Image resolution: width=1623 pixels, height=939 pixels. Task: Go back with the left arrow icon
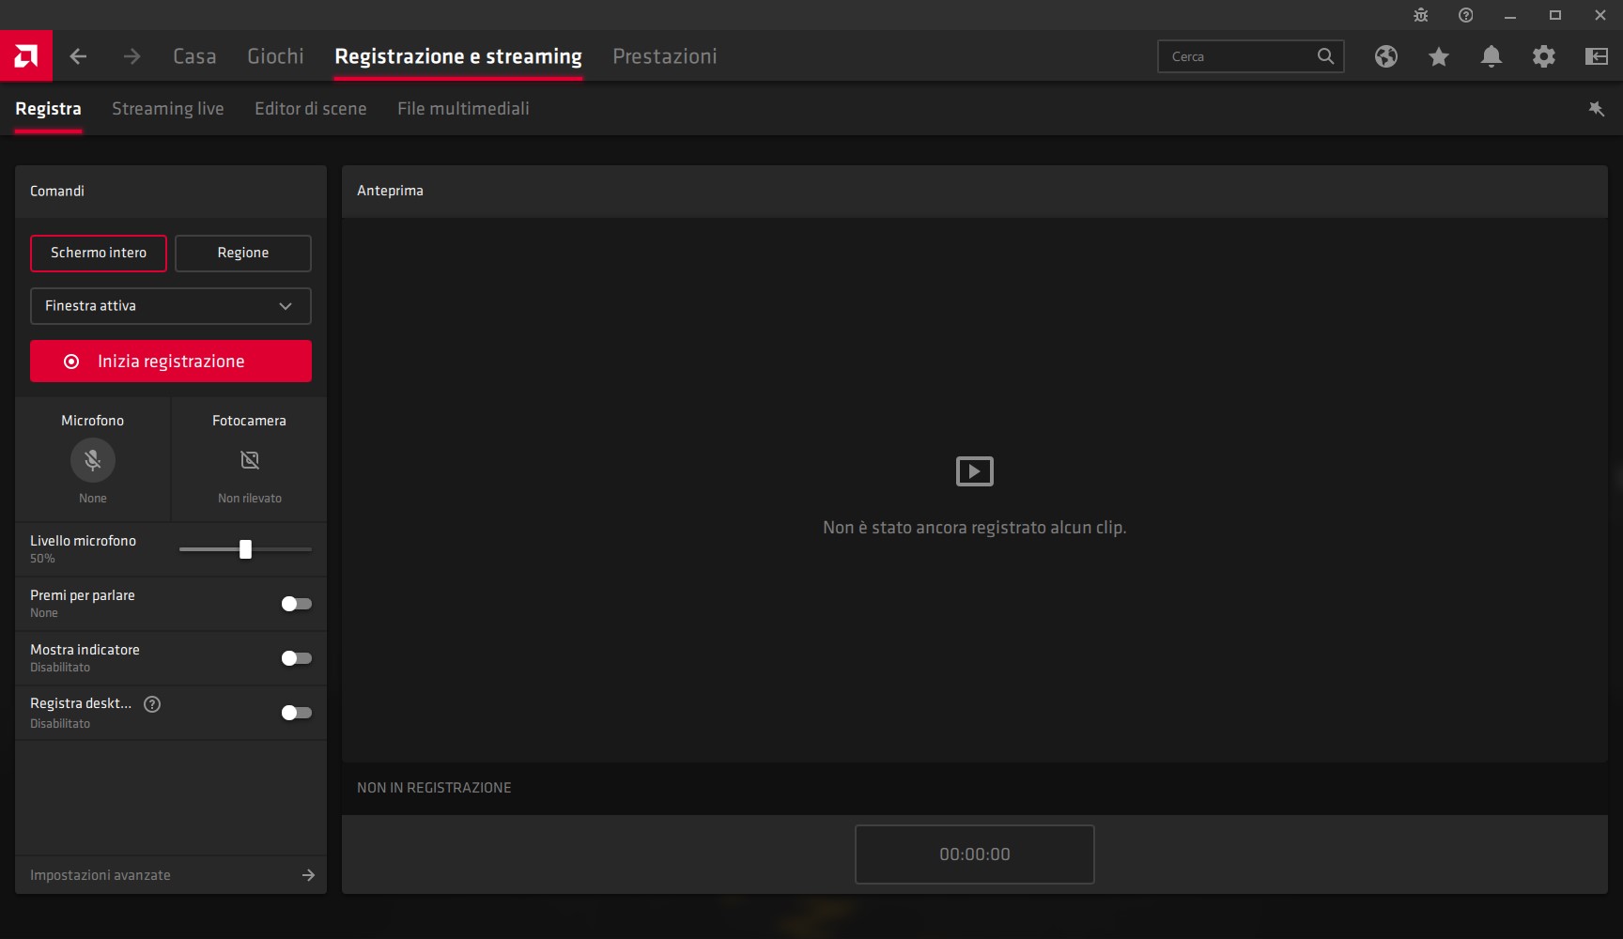click(x=79, y=56)
